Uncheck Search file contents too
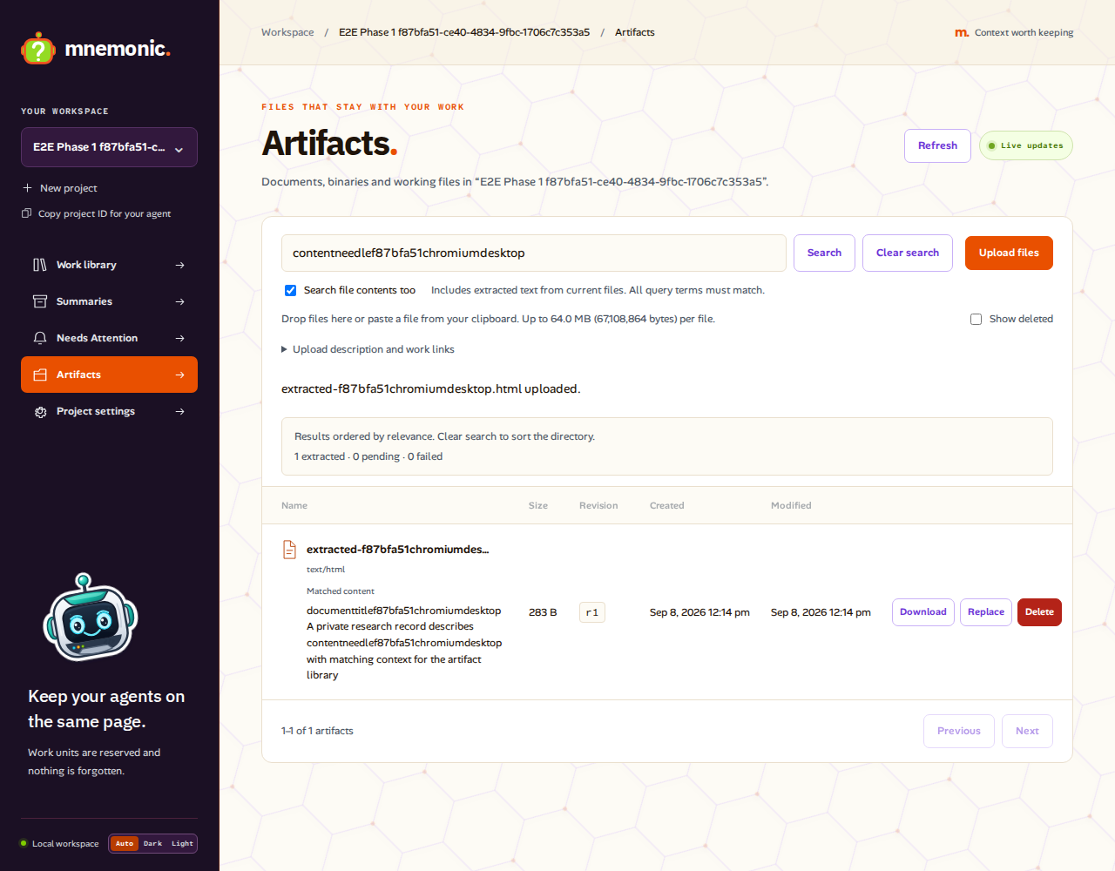Viewport: 1115px width, 871px height. [290, 290]
